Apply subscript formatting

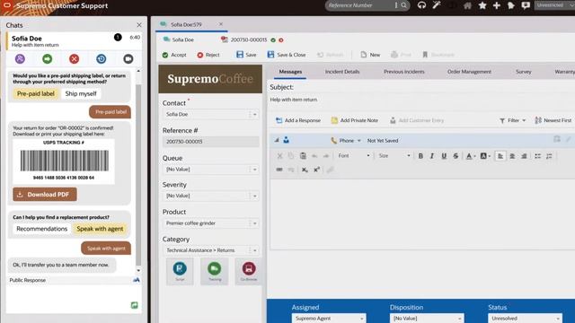coord(305,170)
